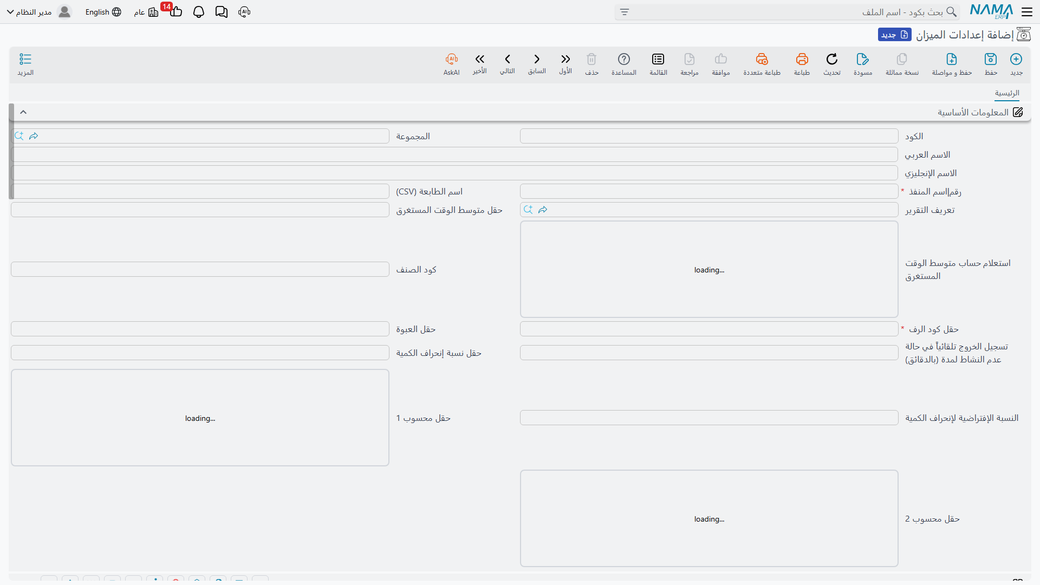Click the اسم الطابعة (CSV) field
The width and height of the screenshot is (1040, 585).
tap(200, 191)
